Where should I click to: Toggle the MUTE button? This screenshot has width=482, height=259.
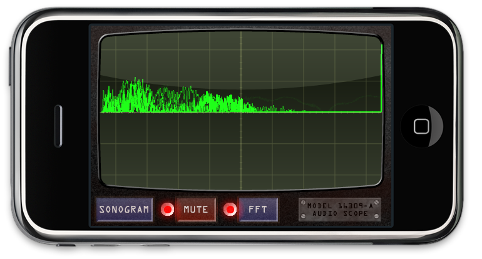coord(196,210)
